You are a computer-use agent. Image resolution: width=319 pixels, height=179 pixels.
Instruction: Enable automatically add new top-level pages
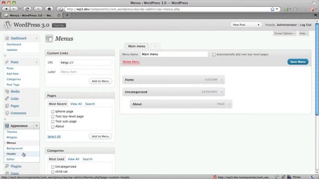click(x=214, y=54)
